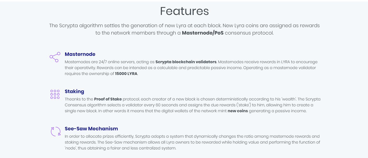Screen dimensions: 368x158
Task: Select the Staking heading
Action: [74, 91]
